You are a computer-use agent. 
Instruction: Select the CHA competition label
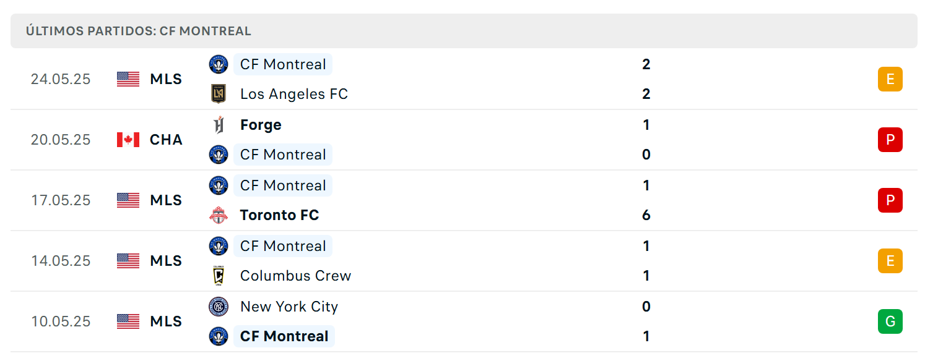(166, 140)
